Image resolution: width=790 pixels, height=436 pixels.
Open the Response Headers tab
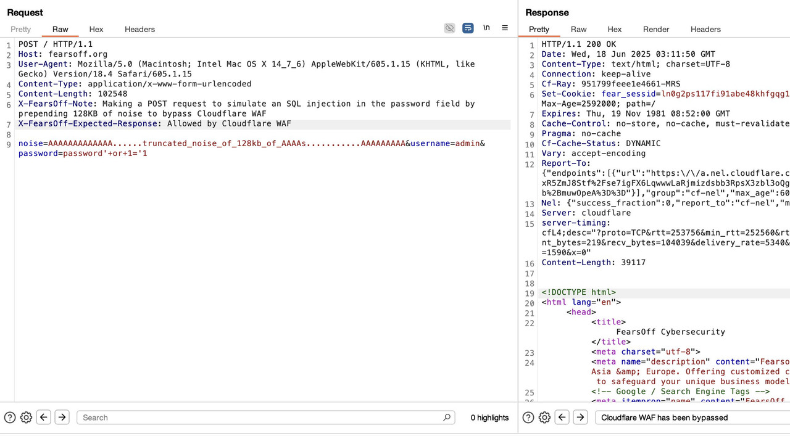(x=705, y=29)
